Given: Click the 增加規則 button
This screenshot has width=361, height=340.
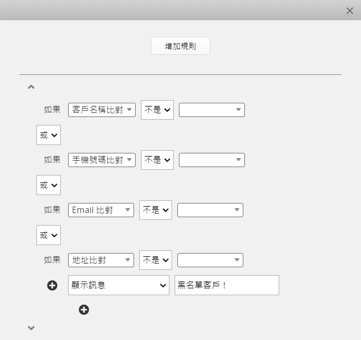Looking at the screenshot, I should click(180, 46).
